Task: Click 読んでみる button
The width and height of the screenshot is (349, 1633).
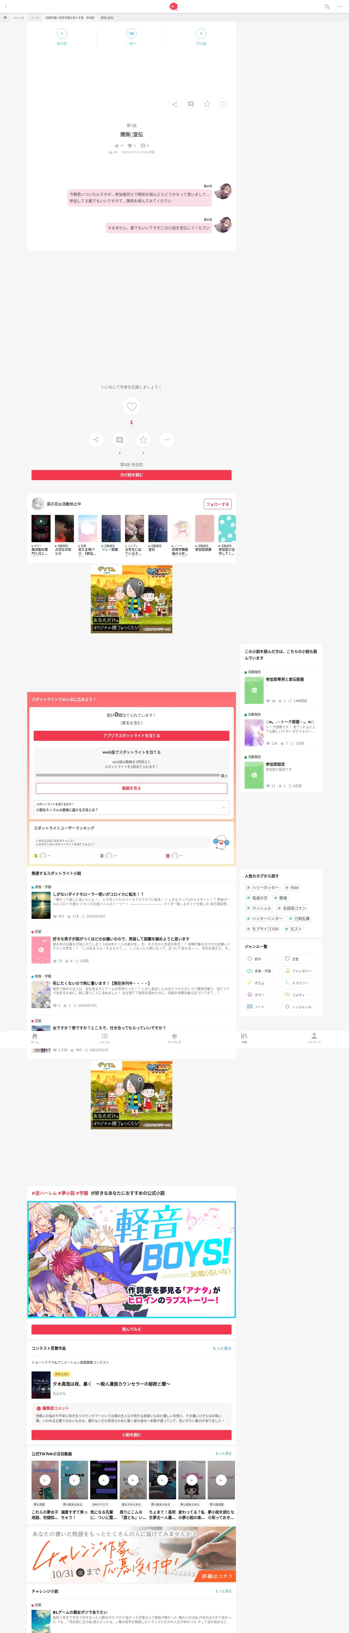Action: pyautogui.click(x=131, y=1329)
